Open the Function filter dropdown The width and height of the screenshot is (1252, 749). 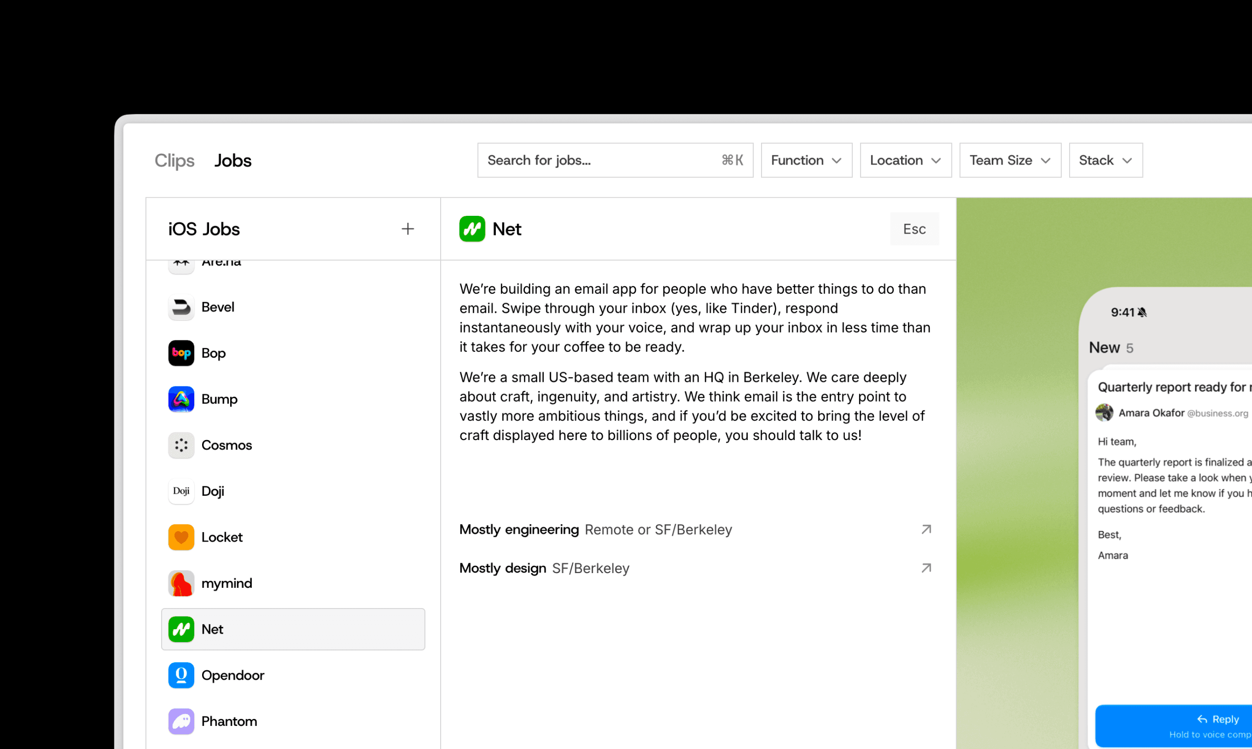click(806, 160)
